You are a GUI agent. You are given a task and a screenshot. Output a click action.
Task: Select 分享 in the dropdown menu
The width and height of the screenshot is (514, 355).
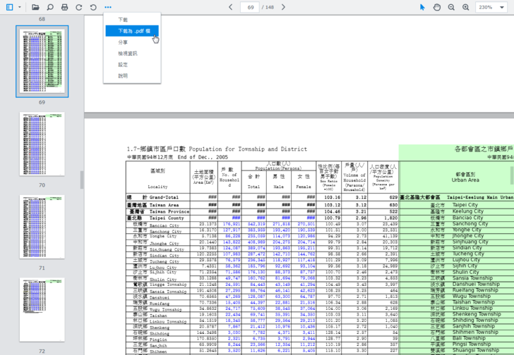pyautogui.click(x=124, y=42)
